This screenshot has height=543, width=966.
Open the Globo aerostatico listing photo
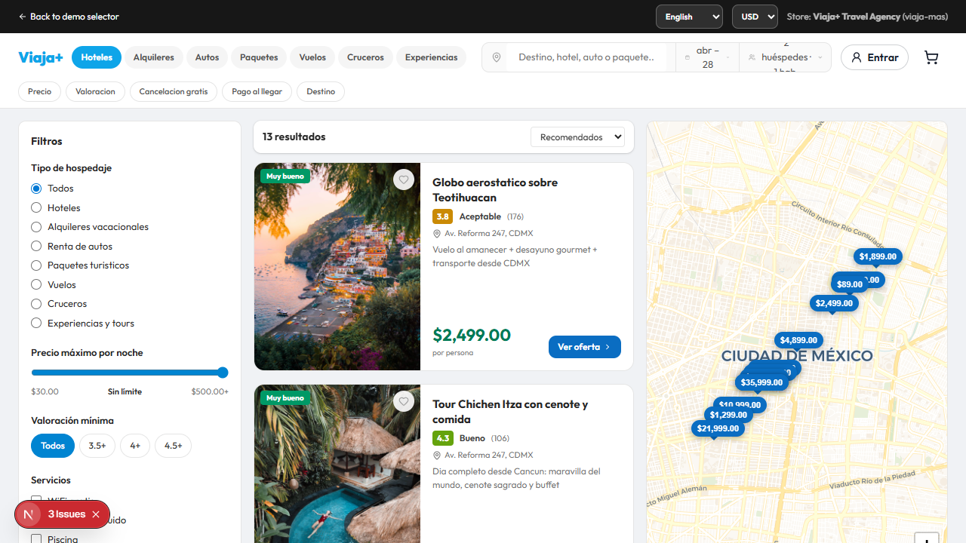click(337, 266)
